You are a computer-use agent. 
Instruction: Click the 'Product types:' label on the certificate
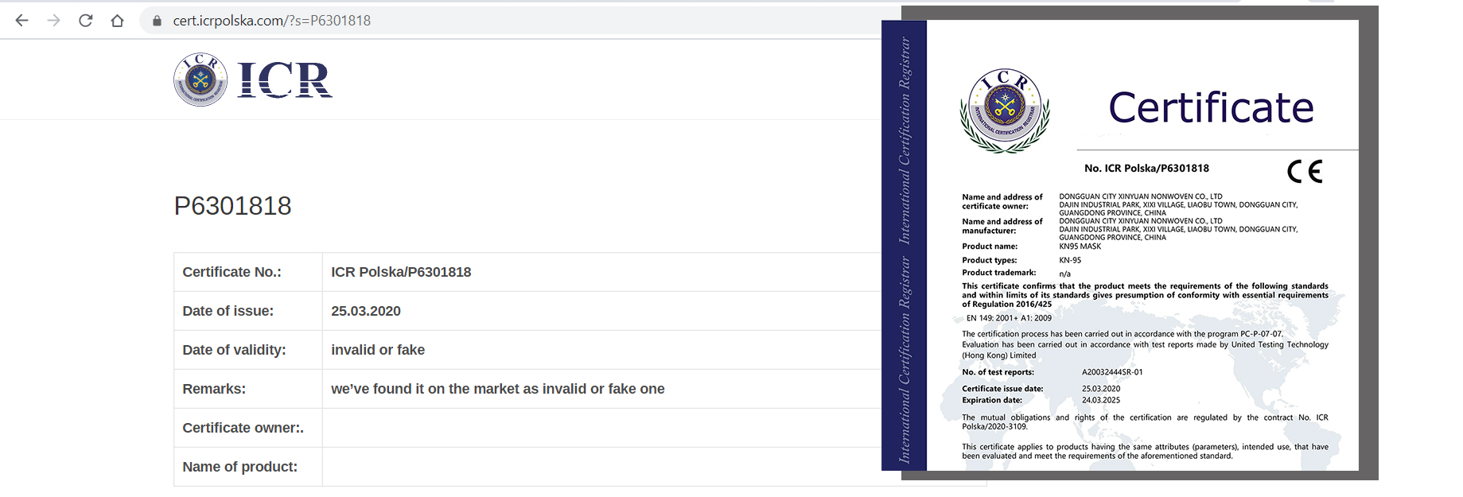pos(990,260)
